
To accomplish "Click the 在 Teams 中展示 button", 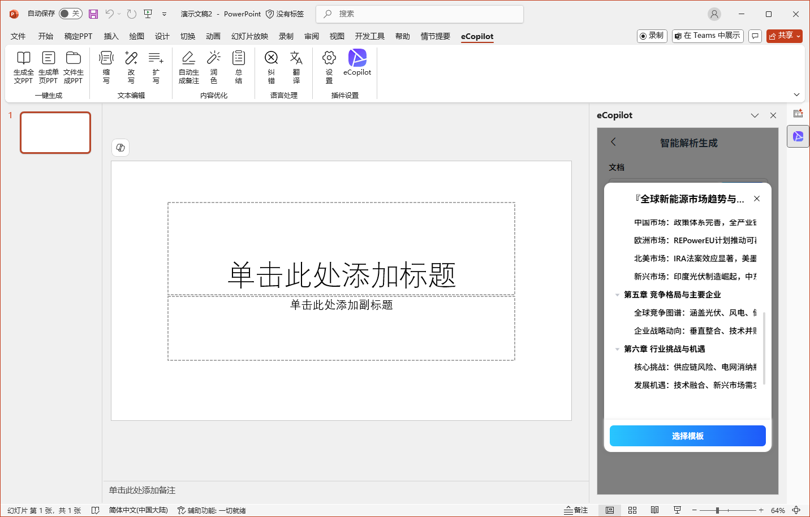I will pyautogui.click(x=707, y=36).
